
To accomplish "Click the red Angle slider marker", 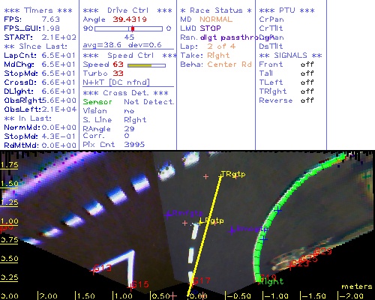I will coord(133,28).
